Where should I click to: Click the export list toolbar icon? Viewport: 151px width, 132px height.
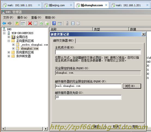click(x=47, y=23)
